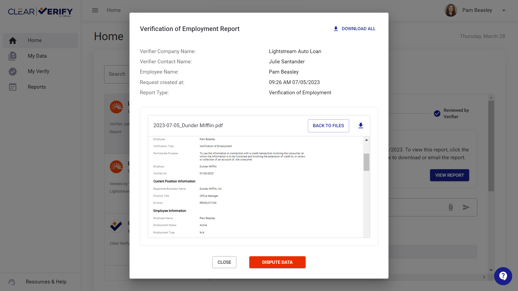Click the N/A employment type value

(202, 233)
